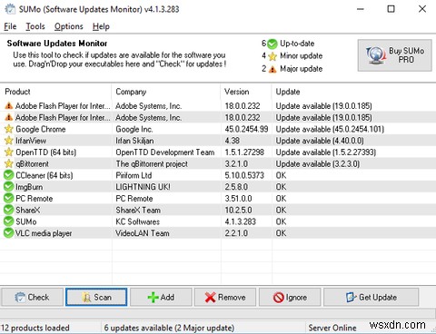Click company cell 'VideoLAN Team'

143,233
